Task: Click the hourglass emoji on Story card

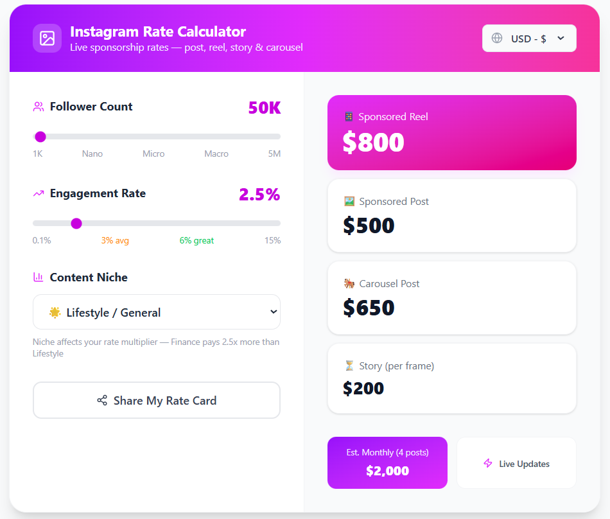Action: [x=348, y=365]
